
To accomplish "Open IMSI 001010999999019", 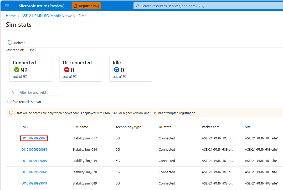I will (34, 161).
